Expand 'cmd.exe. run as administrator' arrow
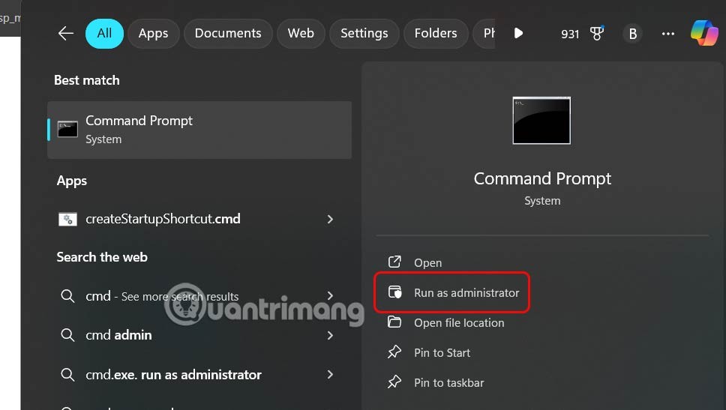Screen dimensions: 726x410 pos(330,375)
